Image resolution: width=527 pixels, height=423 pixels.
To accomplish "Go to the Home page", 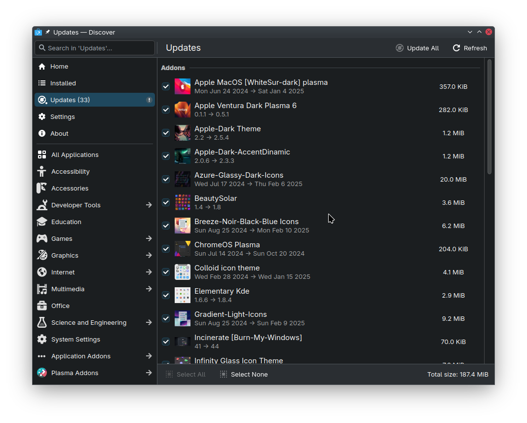I will coord(94,67).
